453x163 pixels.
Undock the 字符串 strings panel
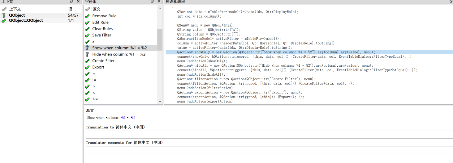tap(153, 2)
